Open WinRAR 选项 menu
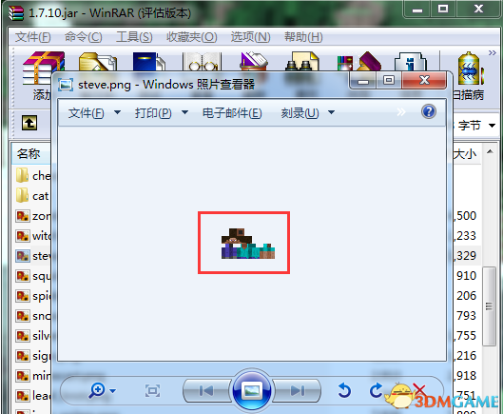This screenshot has width=503, height=414. [250, 37]
